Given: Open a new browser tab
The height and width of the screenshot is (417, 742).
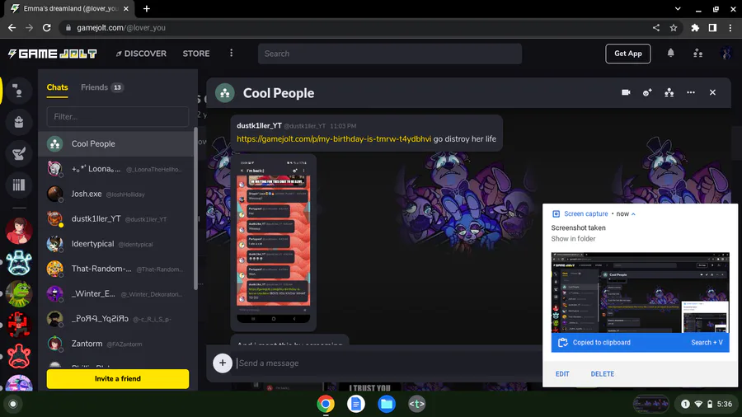Looking at the screenshot, I should click(147, 8).
